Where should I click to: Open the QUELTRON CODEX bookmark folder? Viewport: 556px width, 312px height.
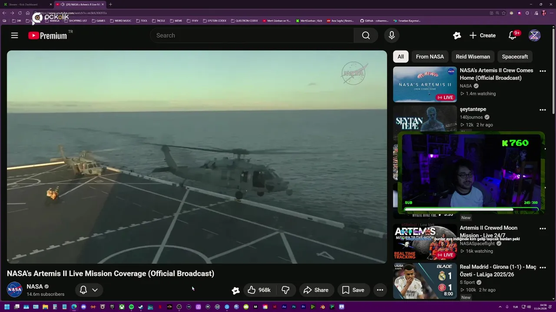click(x=245, y=21)
